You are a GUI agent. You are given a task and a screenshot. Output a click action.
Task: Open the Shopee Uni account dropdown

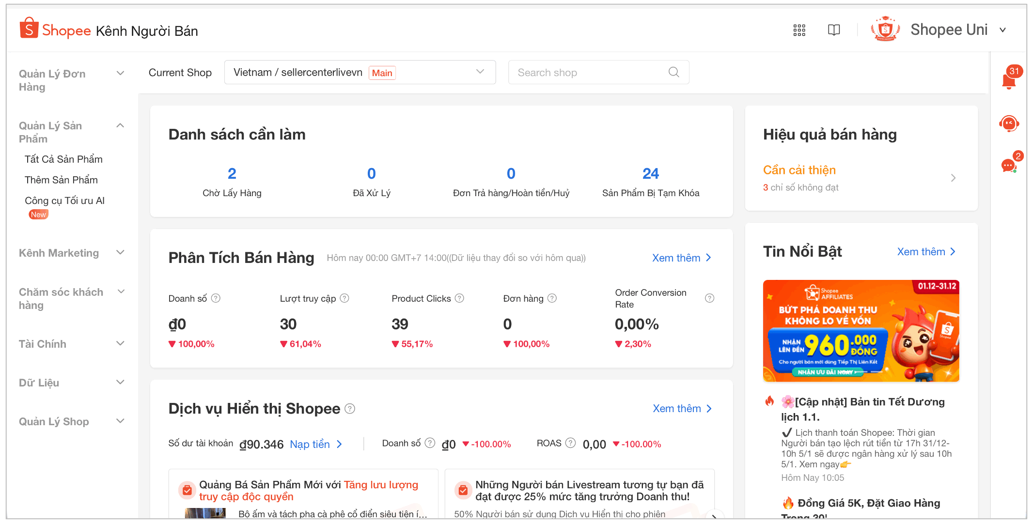(x=1002, y=30)
